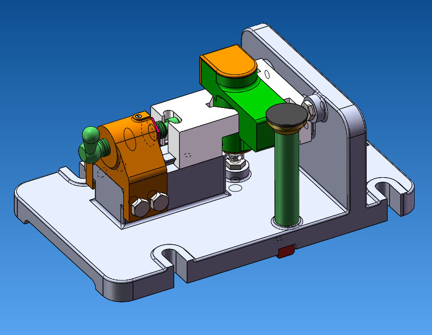Select the green wing nut handle
432x335 pixels.
click(x=91, y=145)
